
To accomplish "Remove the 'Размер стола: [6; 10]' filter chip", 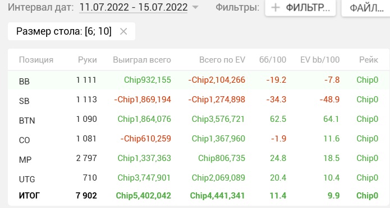I will (x=123, y=31).
